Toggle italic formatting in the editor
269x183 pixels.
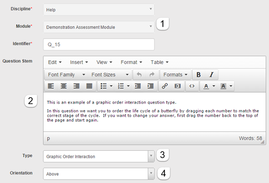click(211, 75)
